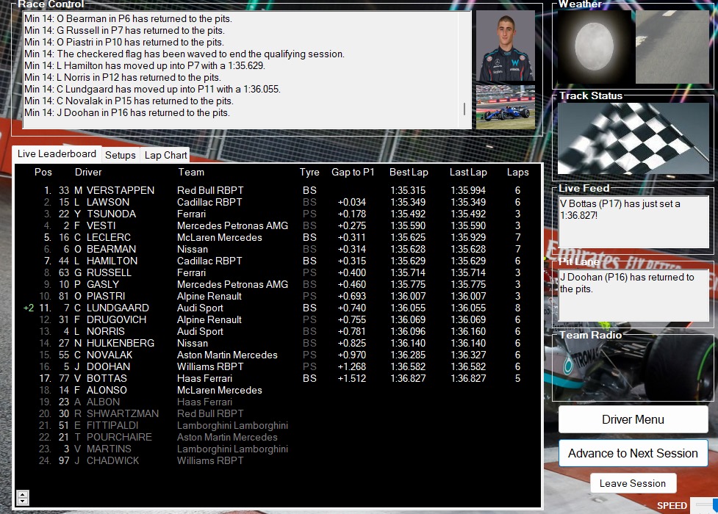
Task: Click the Tyre column header
Action: tap(309, 172)
